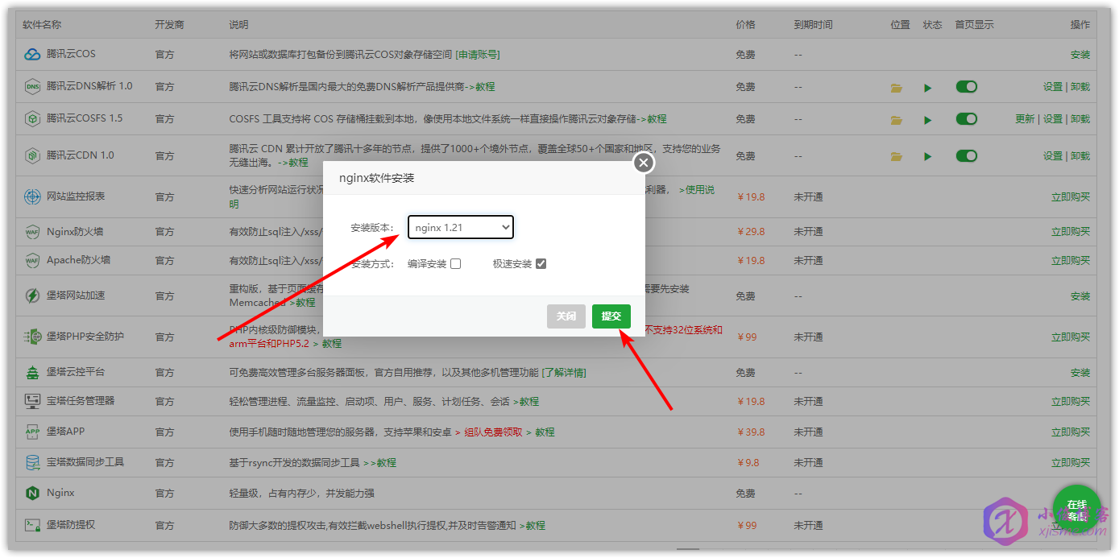1119x558 pixels.
Task: Click the 网站监控报表 icon
Action: point(32,196)
